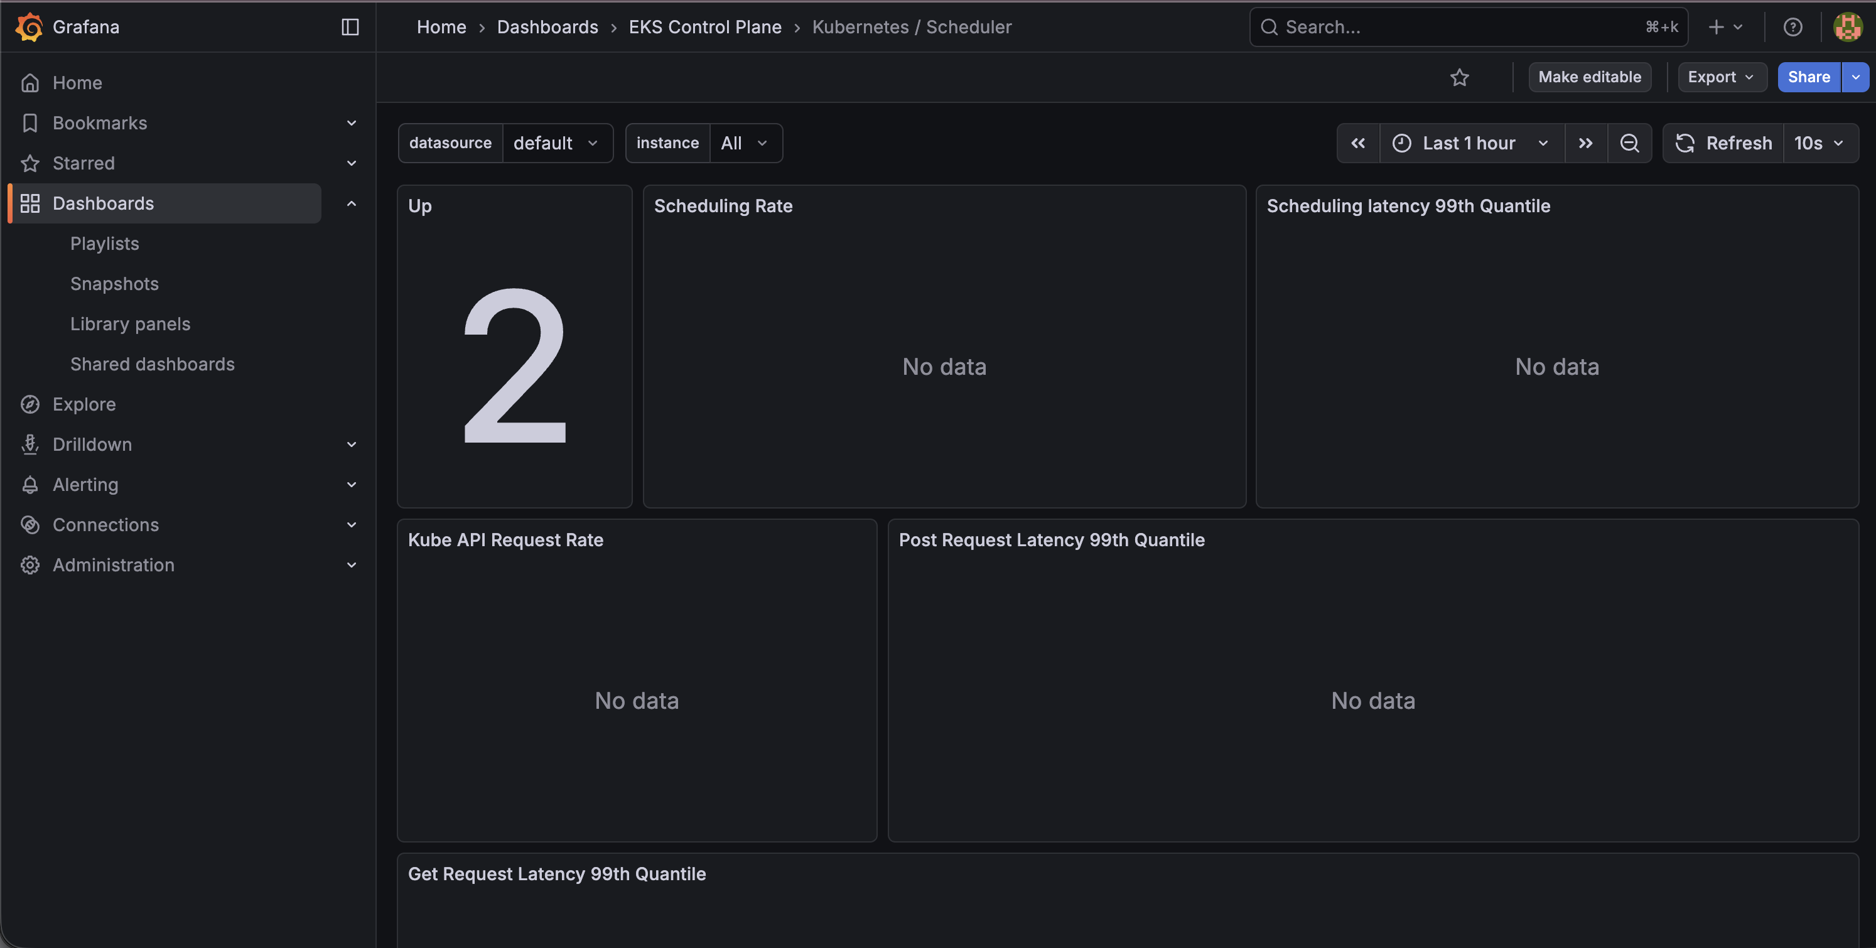
Task: Click Post Request Latency 99th Quantile title
Action: click(1052, 539)
